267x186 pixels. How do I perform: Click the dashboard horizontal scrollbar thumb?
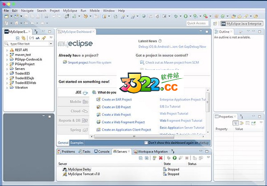pyautogui.click(x=134, y=137)
